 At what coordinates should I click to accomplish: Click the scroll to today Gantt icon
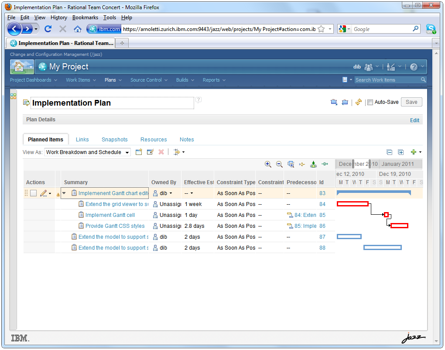302,164
